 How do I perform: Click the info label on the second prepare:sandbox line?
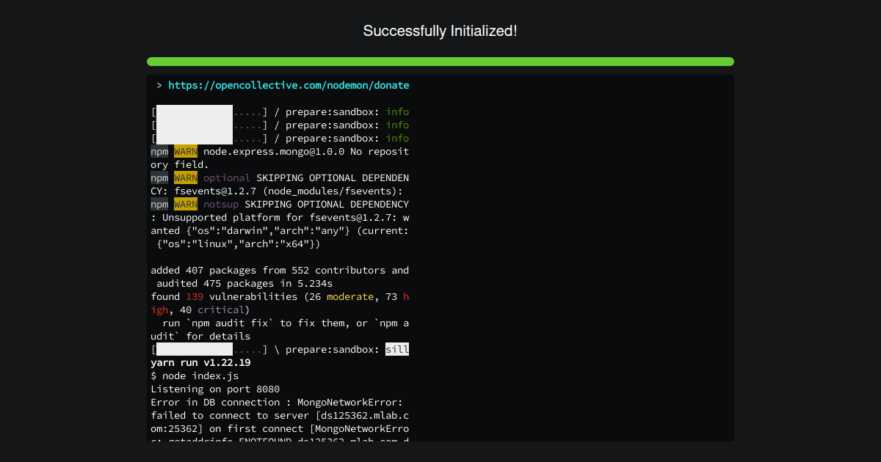click(397, 125)
